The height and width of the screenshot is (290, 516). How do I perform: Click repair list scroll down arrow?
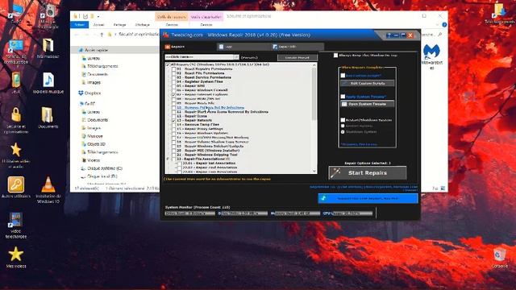[x=314, y=171]
